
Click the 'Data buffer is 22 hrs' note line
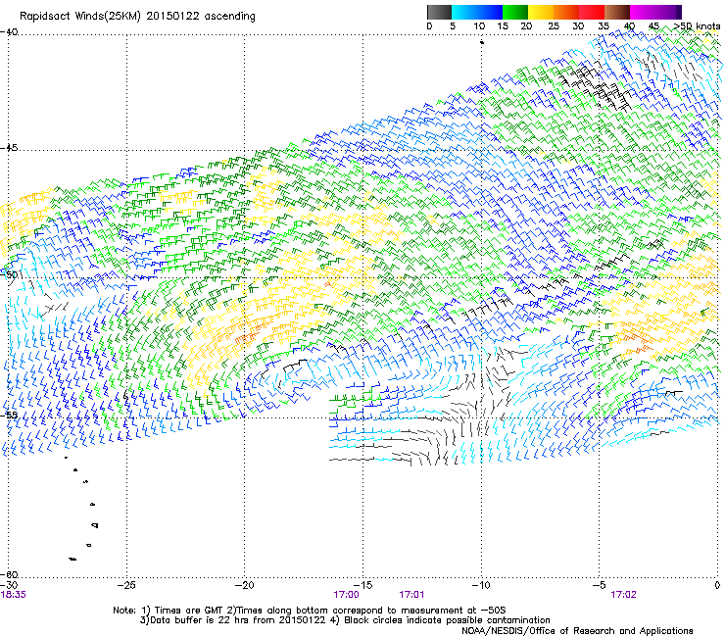tap(345, 620)
